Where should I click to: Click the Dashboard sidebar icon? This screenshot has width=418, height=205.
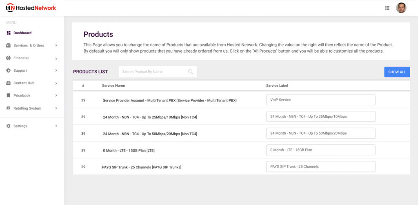(9, 33)
